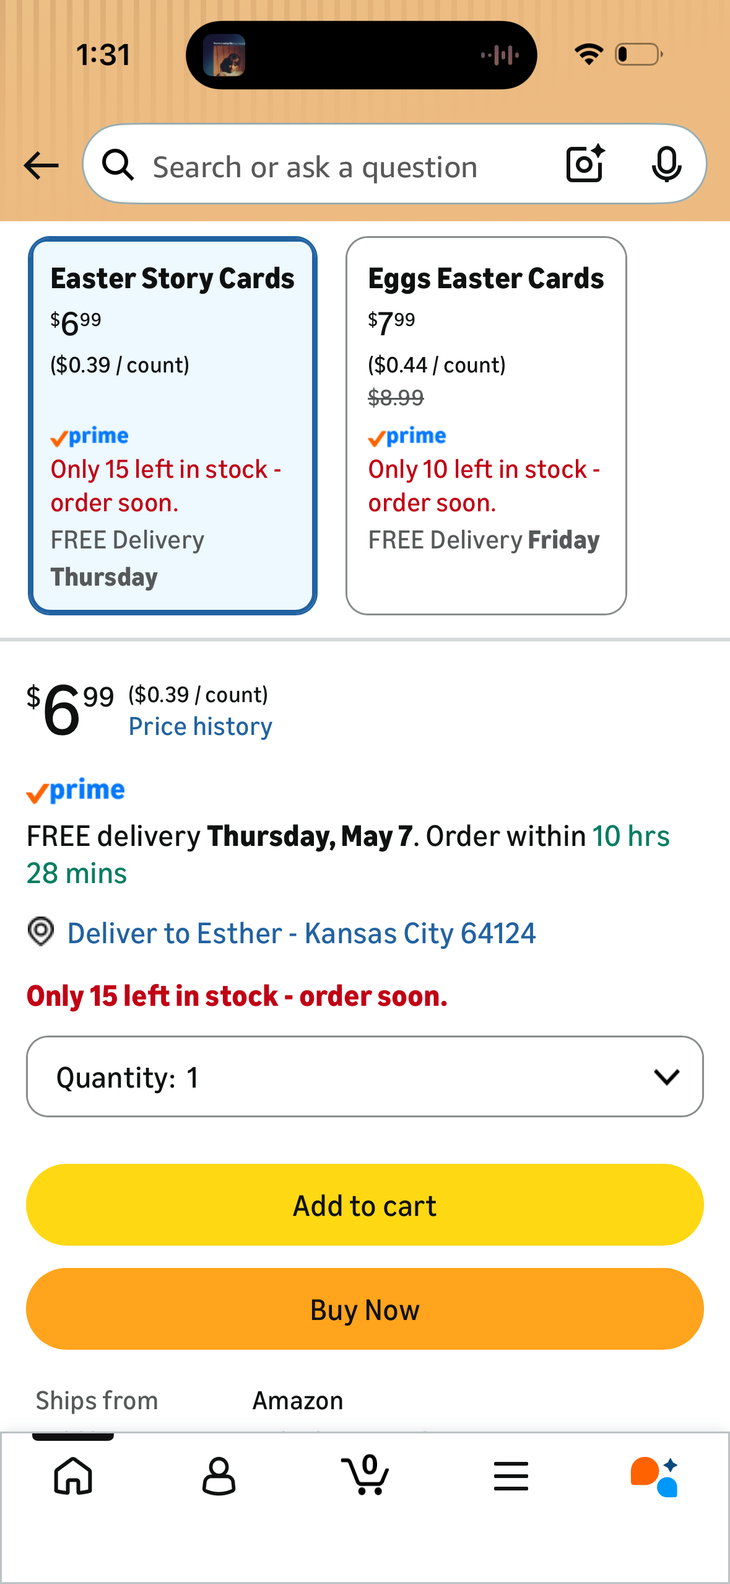Tap the now-playing album thumbnail in Dynamic Island
Image resolution: width=730 pixels, height=1584 pixels.
(x=224, y=55)
